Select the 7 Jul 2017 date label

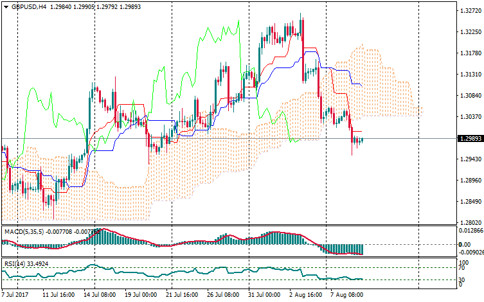click(x=15, y=294)
